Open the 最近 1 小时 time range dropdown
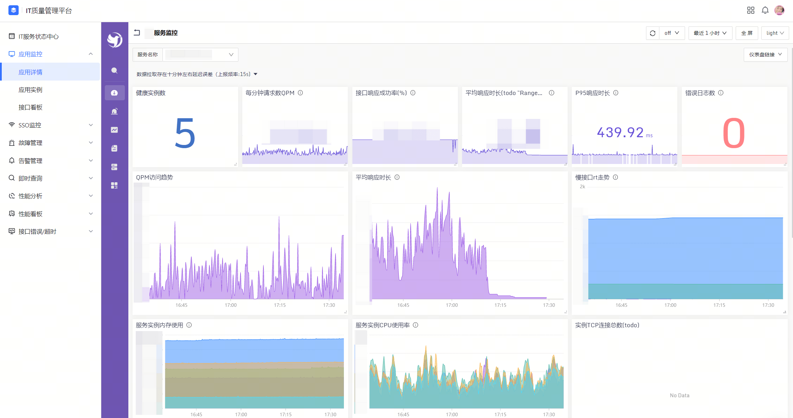 point(710,33)
